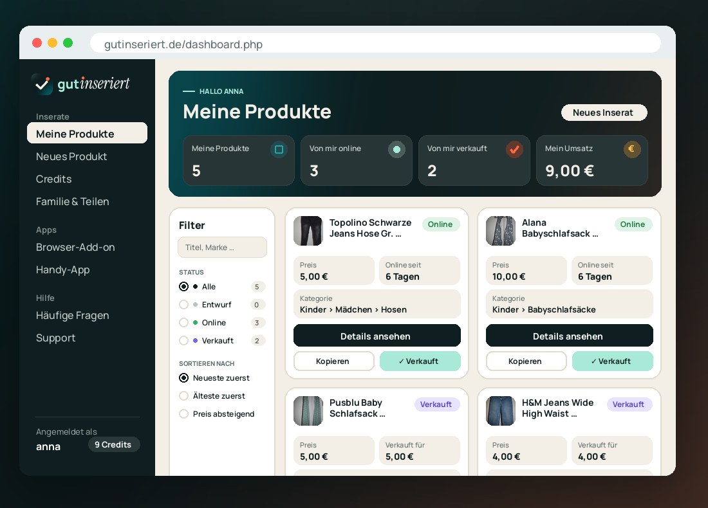Click the Online badge on Topolino card
The height and width of the screenshot is (508, 708).
(440, 224)
